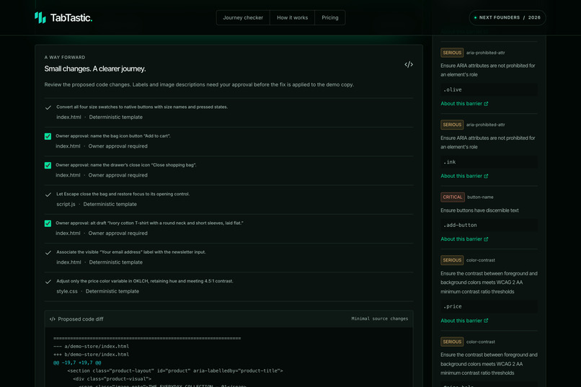The image size is (581, 387).
Task: Click the product-layout section code line
Action: click(x=175, y=370)
